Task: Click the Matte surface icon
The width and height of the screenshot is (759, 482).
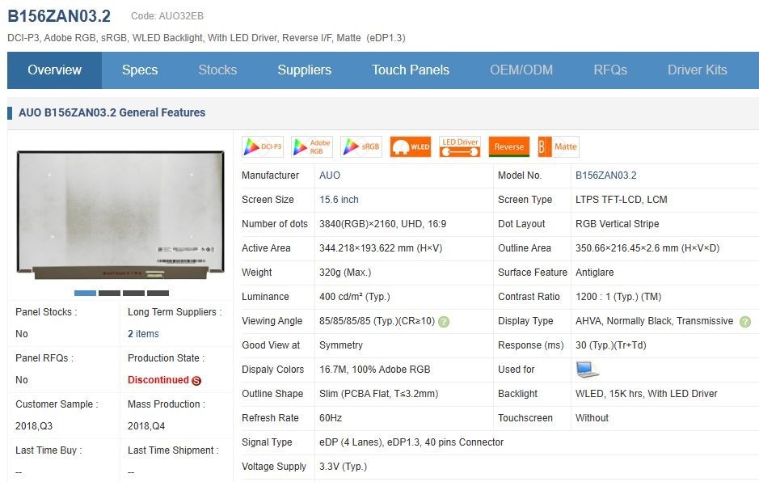Action: (559, 146)
